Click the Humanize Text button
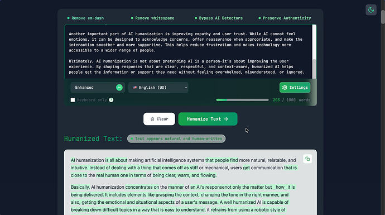385x215 pixels. coord(208,119)
